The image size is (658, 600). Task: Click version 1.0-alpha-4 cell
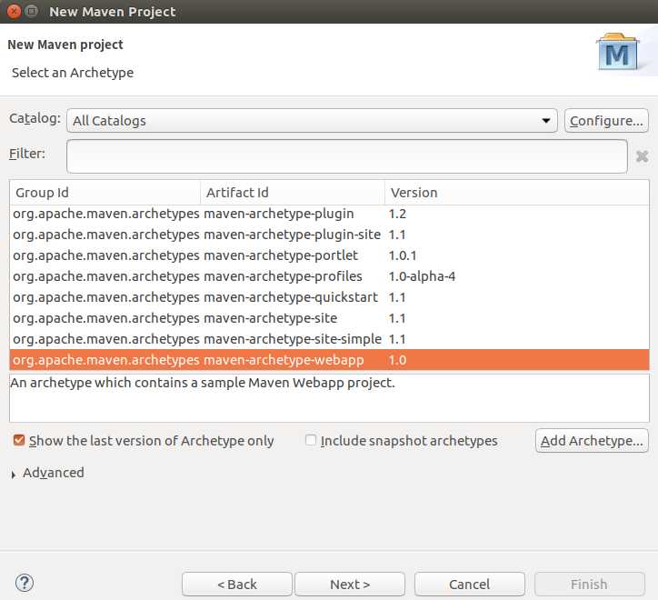(422, 276)
